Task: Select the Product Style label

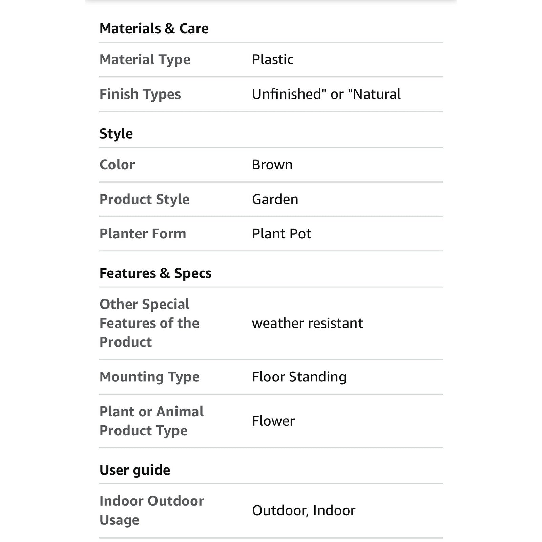Action: (144, 199)
